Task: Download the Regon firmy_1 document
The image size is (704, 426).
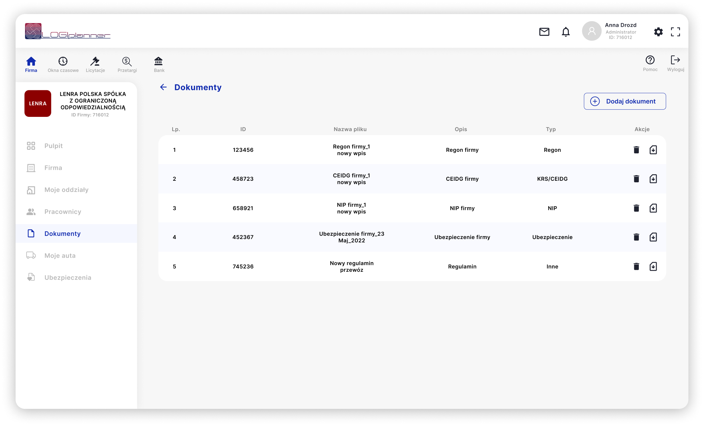Action: (653, 150)
